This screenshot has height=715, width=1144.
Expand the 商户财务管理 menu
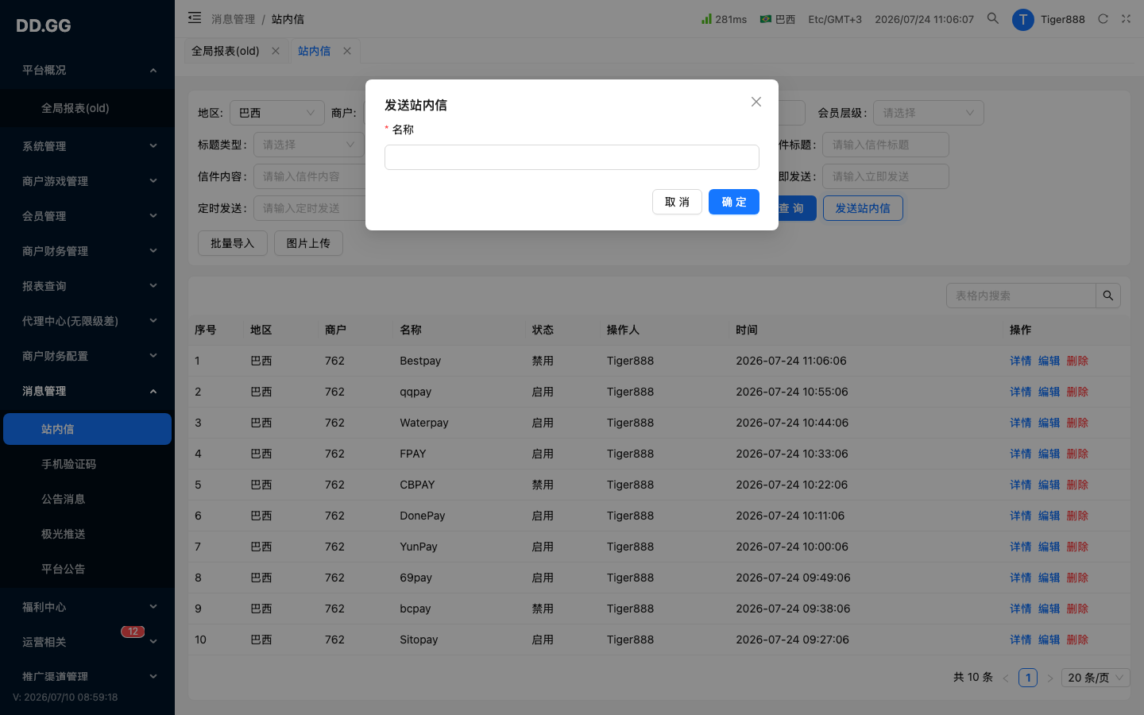click(x=87, y=251)
